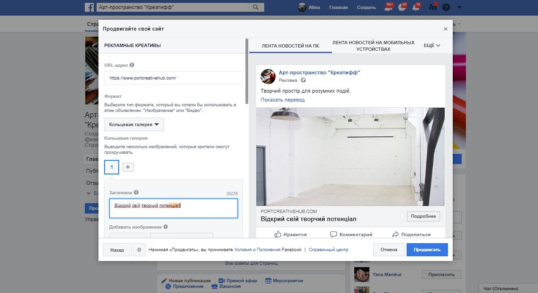The image size is (538, 293).
Task: Click the ad preview page avatar
Action: [268, 76]
